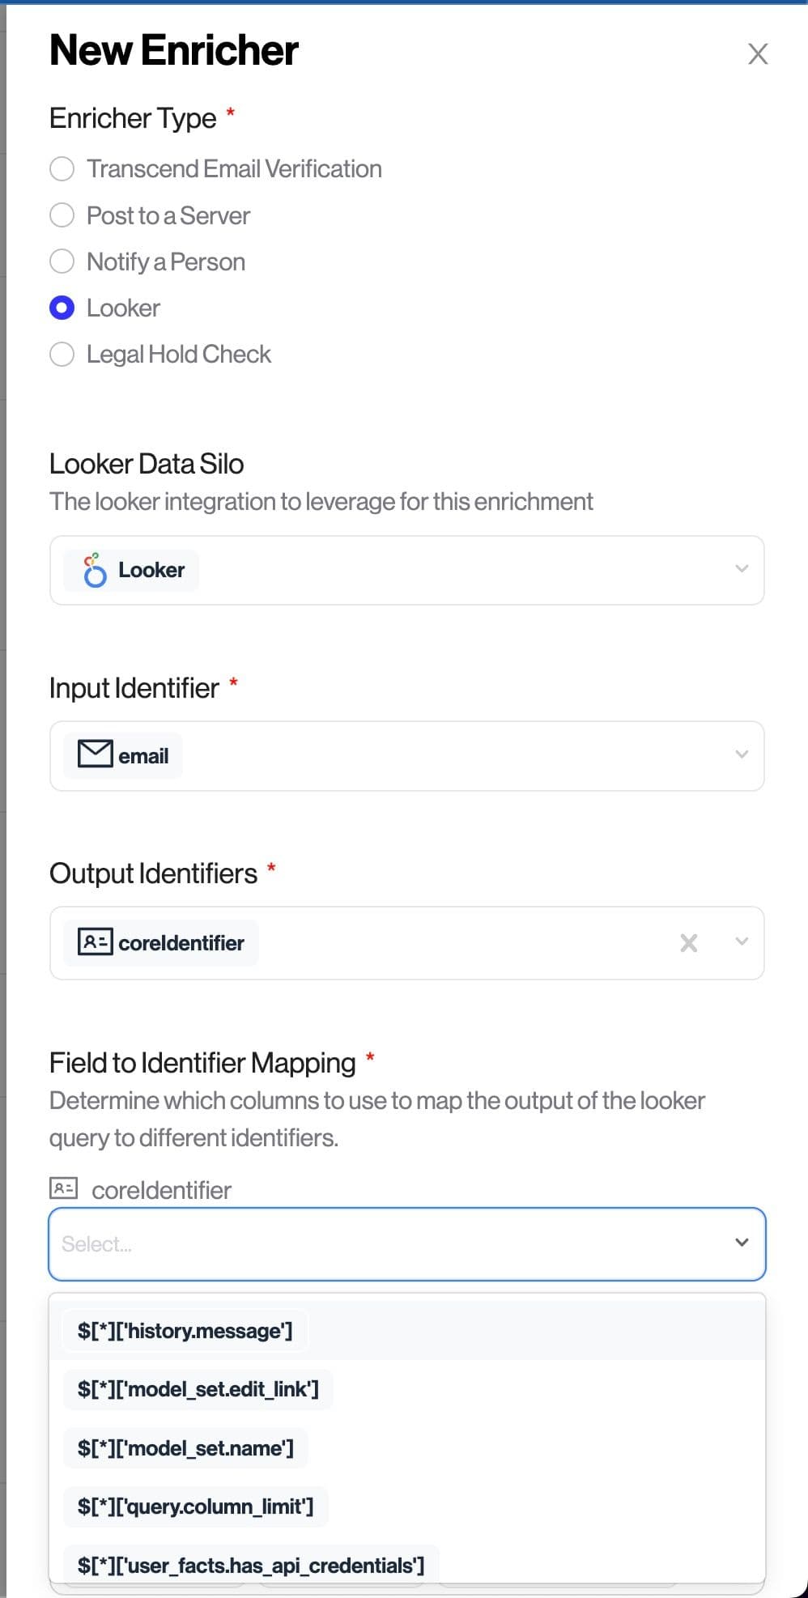The height and width of the screenshot is (1598, 808).
Task: Click the Looker logo icon in Data Silo
Action: click(95, 570)
